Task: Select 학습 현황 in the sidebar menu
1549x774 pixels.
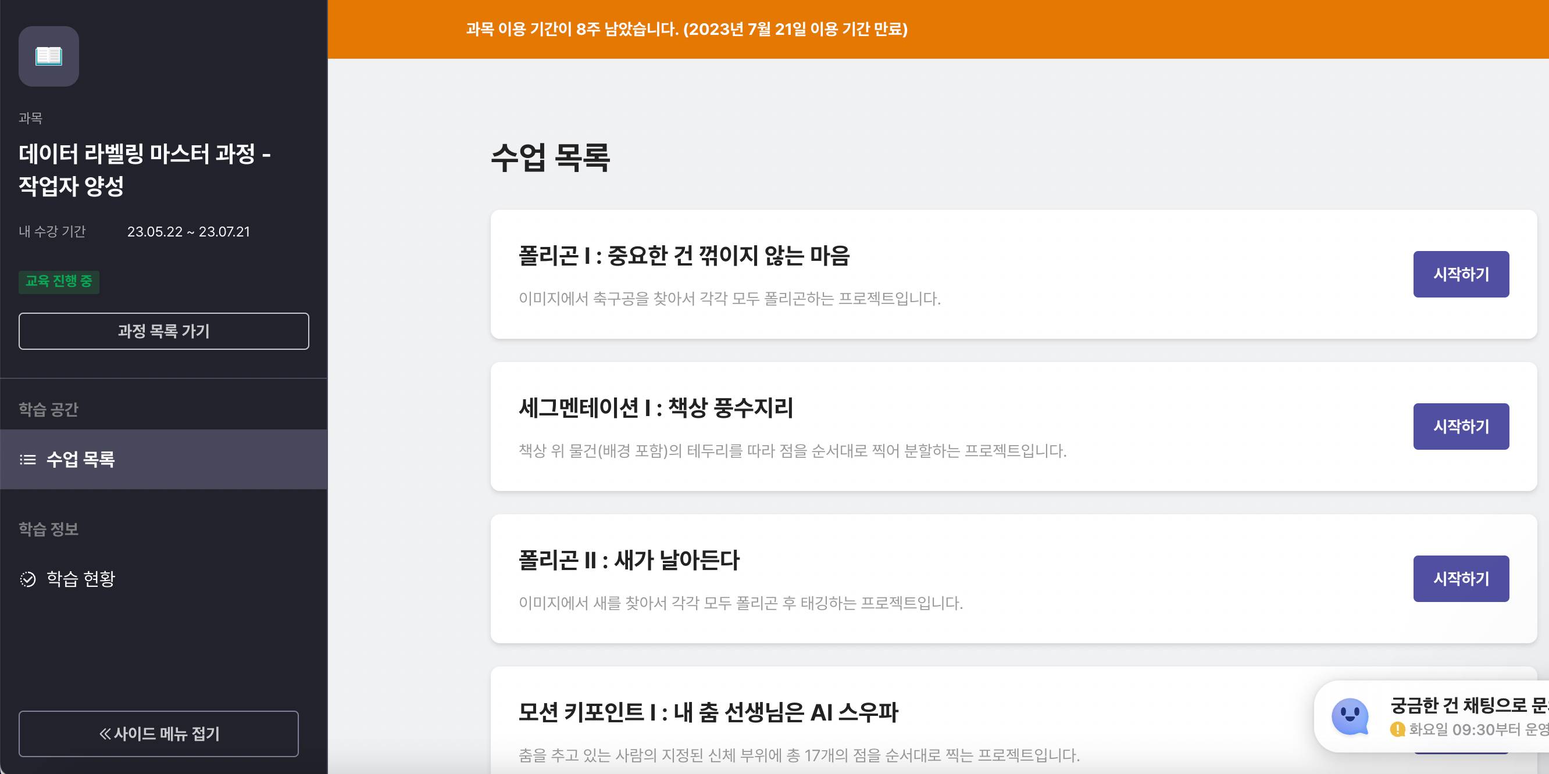Action: pos(81,579)
